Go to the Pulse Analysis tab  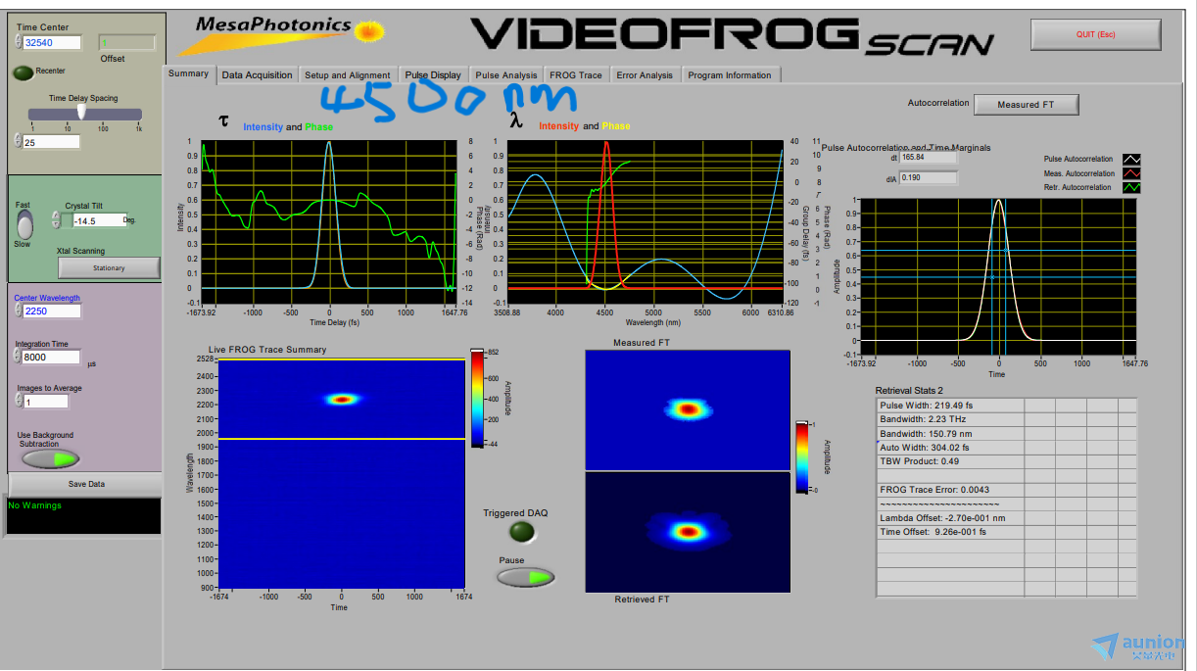coord(505,74)
